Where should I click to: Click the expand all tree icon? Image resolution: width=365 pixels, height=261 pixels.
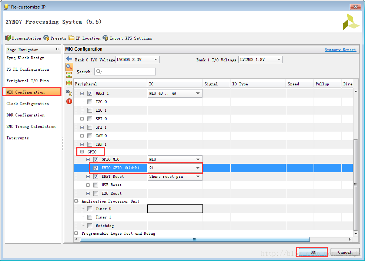click(69, 83)
